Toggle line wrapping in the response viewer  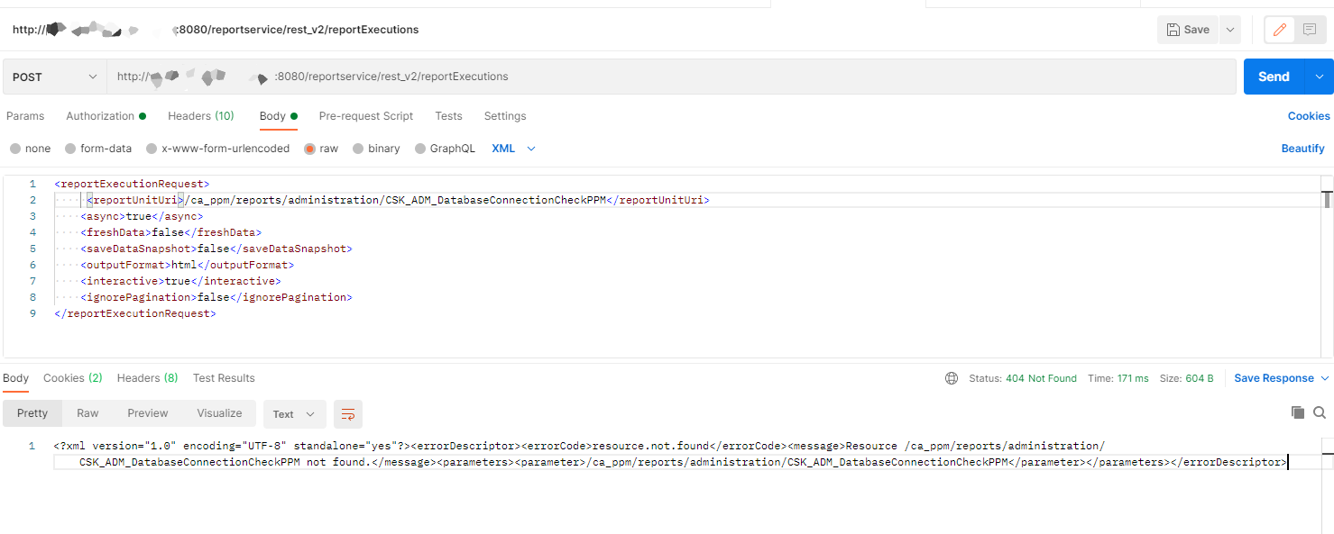coord(348,413)
